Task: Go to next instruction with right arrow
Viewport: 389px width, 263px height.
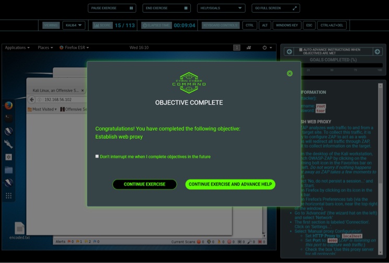Action: [377, 51]
